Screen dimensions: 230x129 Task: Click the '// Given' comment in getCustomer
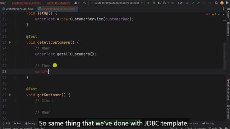coord(44,101)
